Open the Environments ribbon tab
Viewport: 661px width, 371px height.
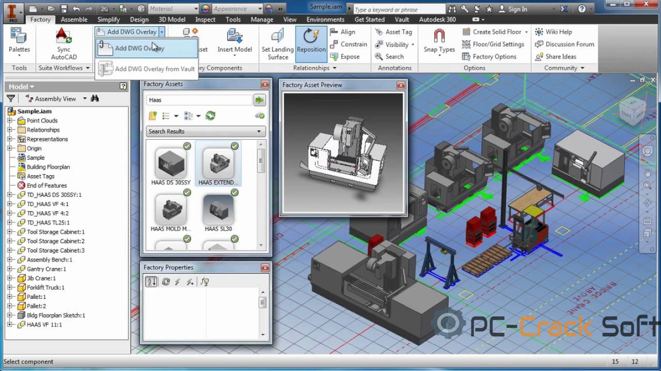[325, 19]
